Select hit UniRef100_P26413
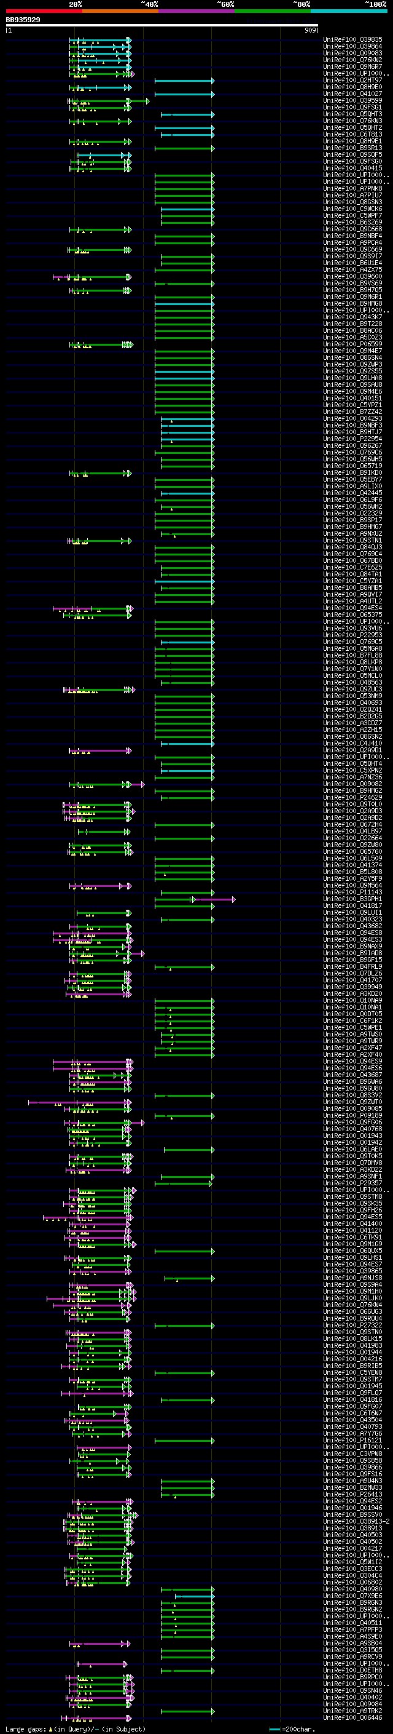The width and height of the screenshot is (393, 1734). click(352, 1494)
